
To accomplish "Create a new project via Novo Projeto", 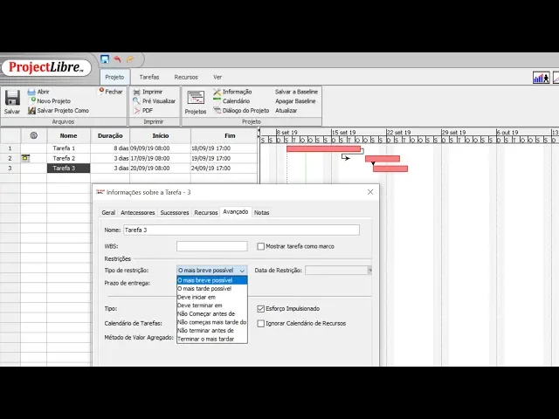I will coord(50,101).
